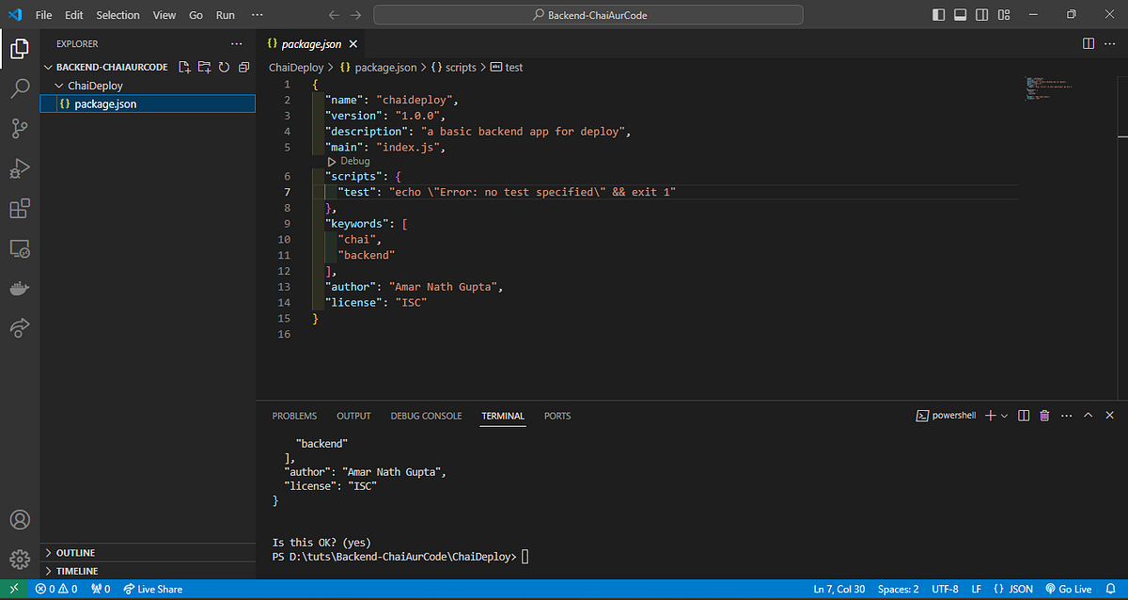Kill the active terminal with trash icon

coord(1043,415)
